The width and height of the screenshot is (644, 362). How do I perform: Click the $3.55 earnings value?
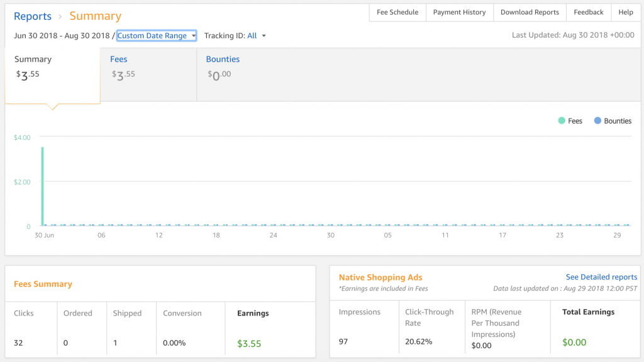point(249,343)
